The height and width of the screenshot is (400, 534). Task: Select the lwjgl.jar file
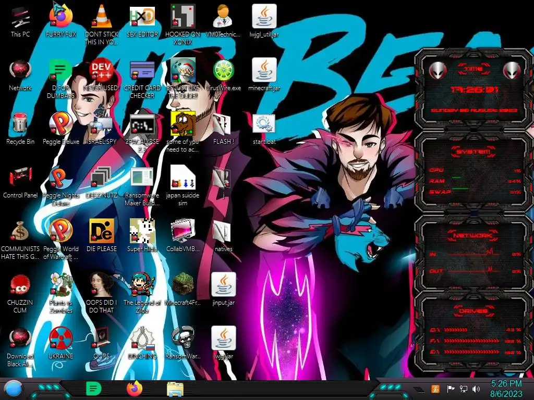(x=223, y=338)
